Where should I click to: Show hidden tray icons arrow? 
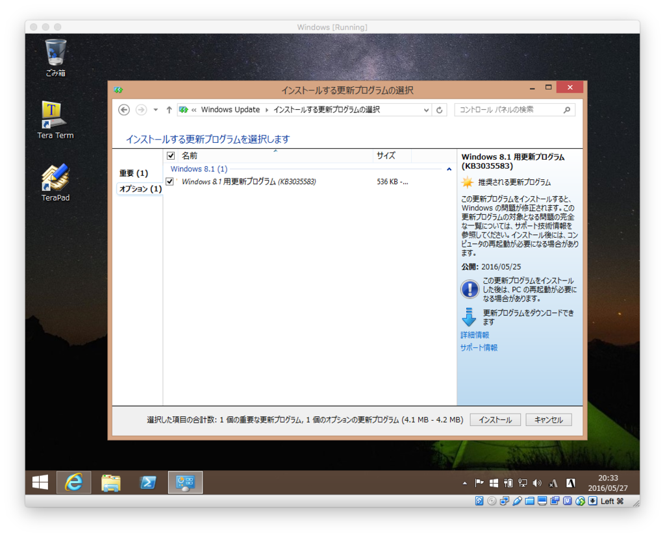coord(465,483)
